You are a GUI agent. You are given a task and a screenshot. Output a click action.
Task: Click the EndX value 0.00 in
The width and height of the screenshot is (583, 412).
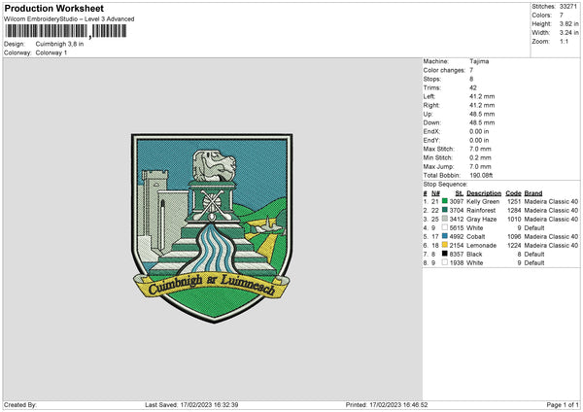(479, 131)
